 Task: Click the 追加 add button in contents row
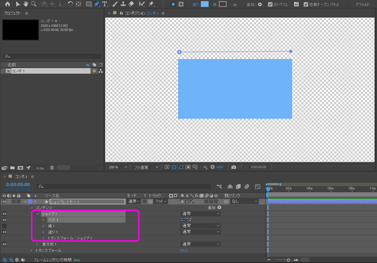(220, 207)
